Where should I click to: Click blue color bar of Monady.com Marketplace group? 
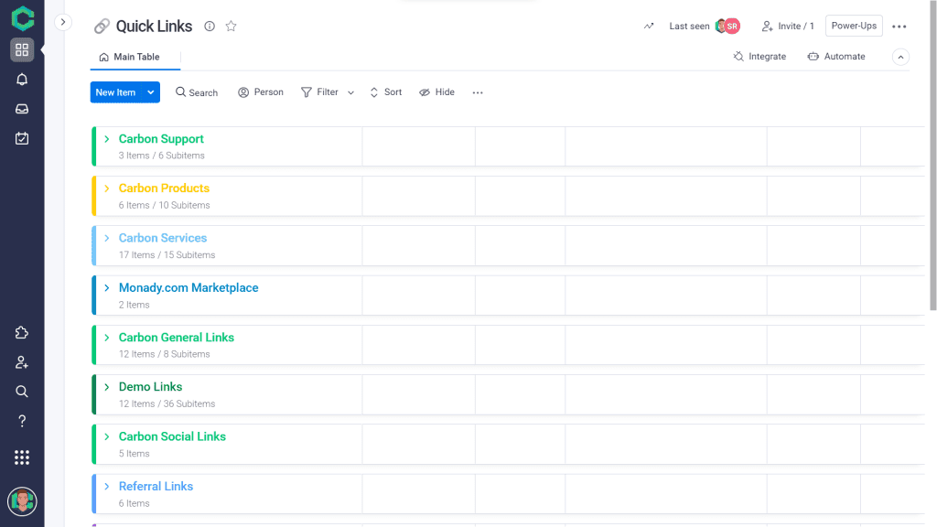pyautogui.click(x=94, y=296)
